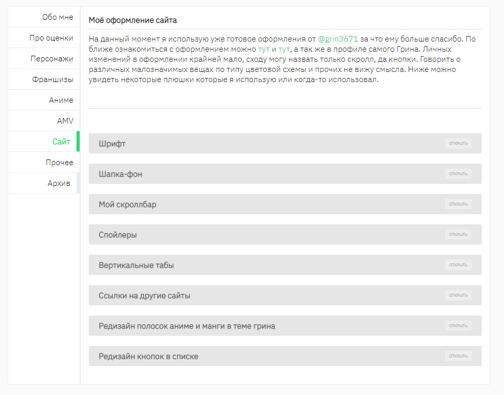
Task: Follow the second green 'тут' link
Action: (284, 49)
